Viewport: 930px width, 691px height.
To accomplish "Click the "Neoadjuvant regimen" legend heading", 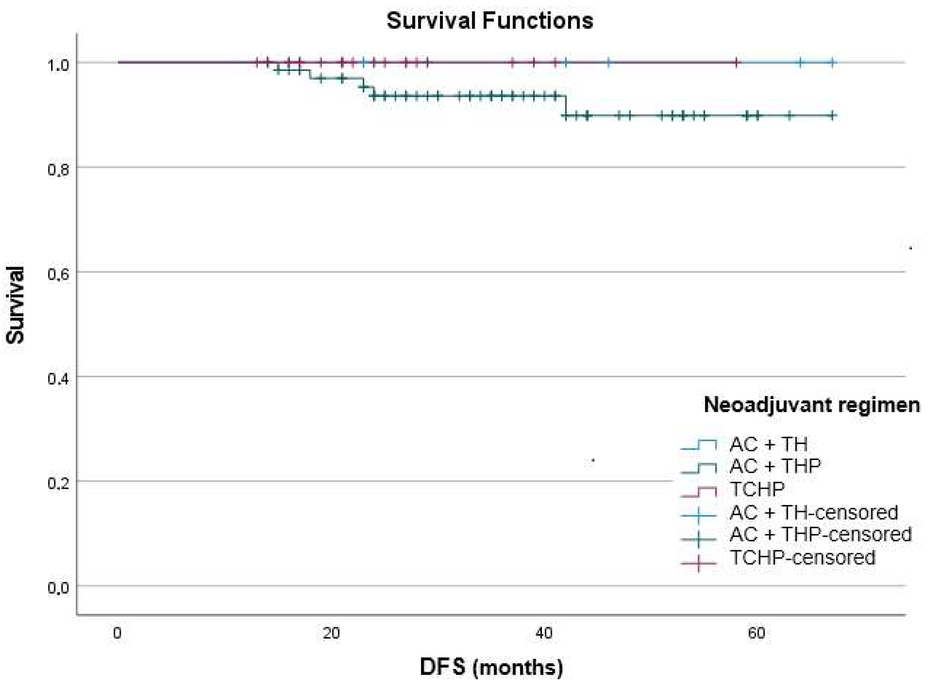I will tap(811, 405).
